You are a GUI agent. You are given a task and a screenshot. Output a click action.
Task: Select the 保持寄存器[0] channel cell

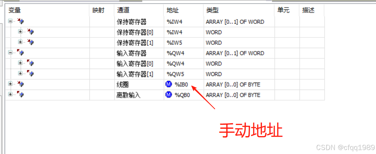click(x=139, y=32)
